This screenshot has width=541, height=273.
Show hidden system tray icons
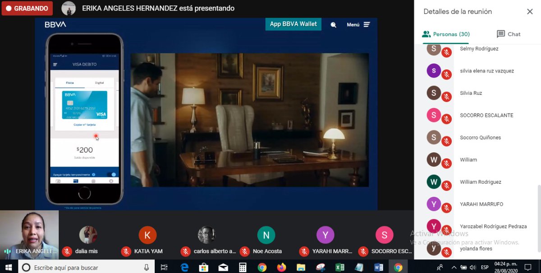tap(454, 268)
